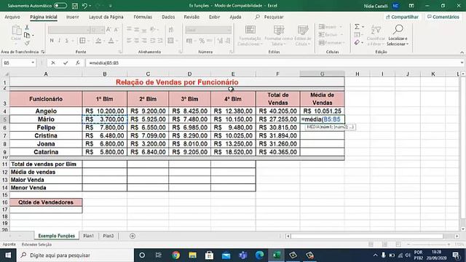Click the Cut scissors icon

(27, 28)
